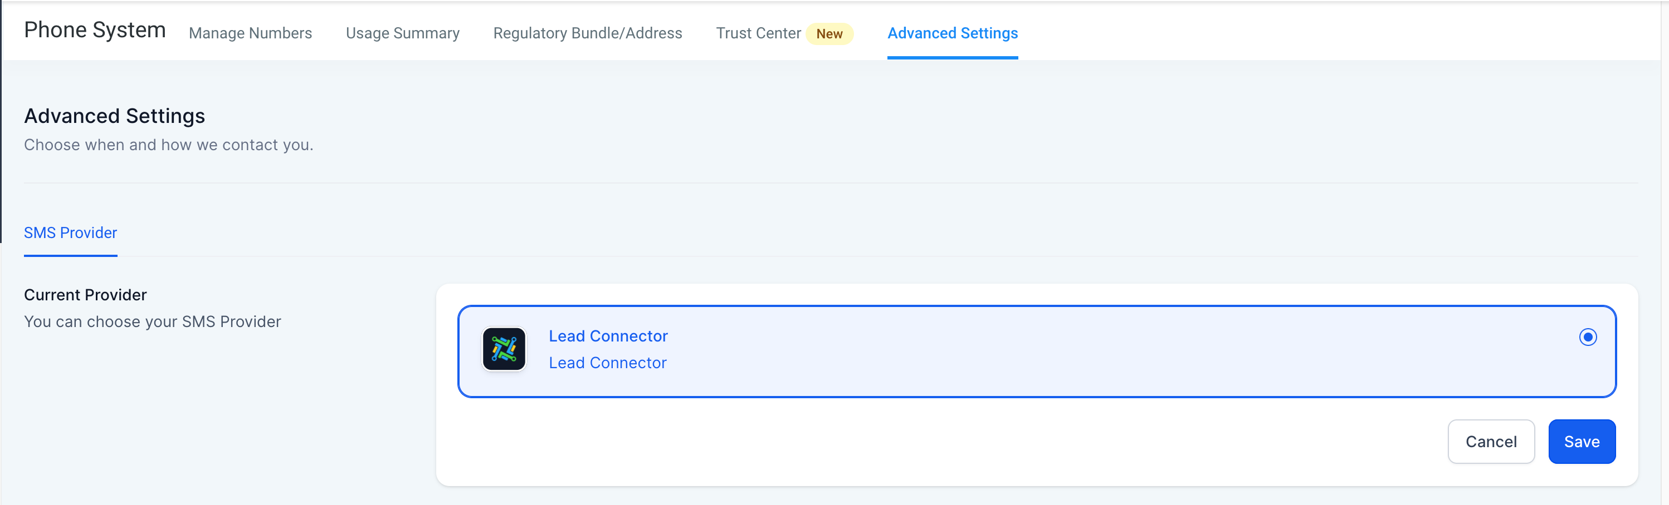Select the Advanced Settings tab

point(953,33)
